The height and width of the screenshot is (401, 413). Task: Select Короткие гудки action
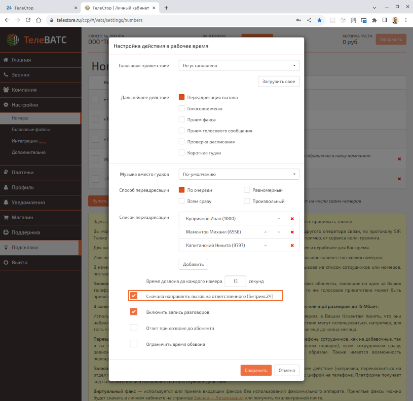tap(181, 152)
